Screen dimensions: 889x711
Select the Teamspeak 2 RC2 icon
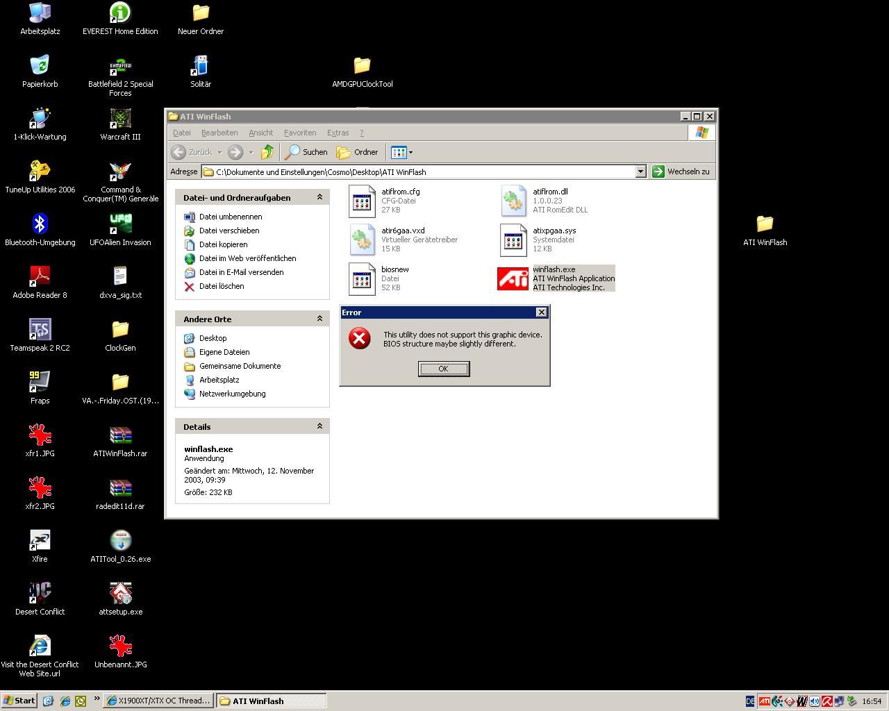point(40,330)
